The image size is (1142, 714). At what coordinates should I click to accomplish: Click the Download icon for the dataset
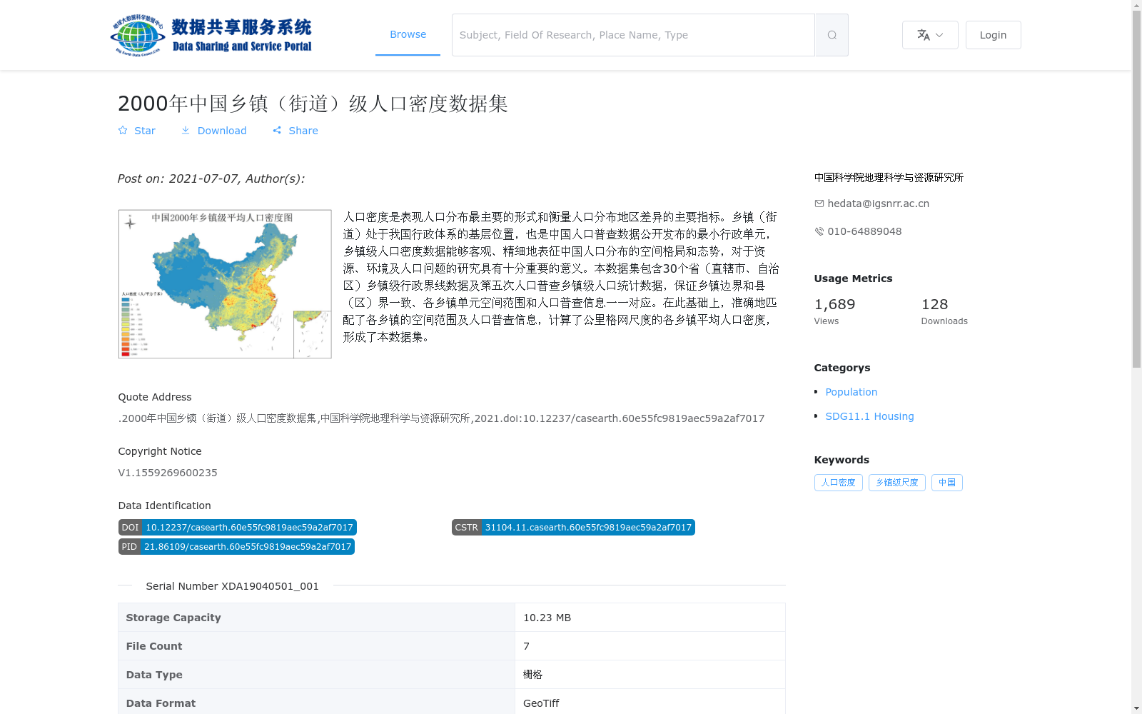pos(186,130)
